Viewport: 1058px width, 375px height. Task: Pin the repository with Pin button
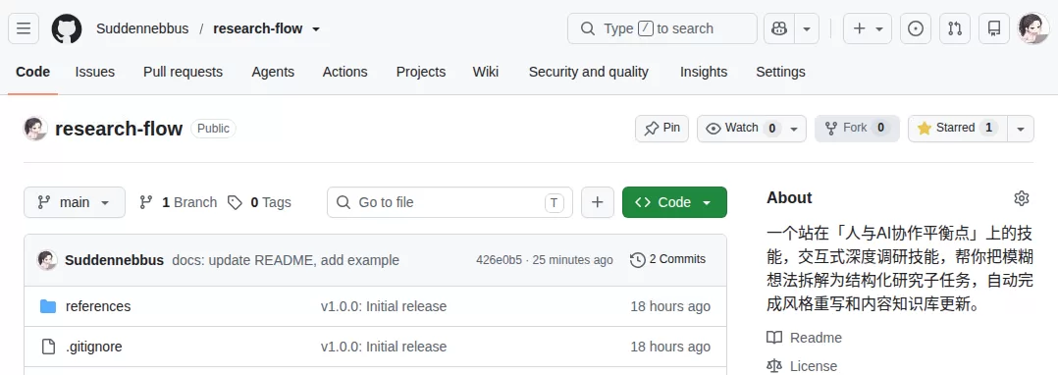(661, 129)
